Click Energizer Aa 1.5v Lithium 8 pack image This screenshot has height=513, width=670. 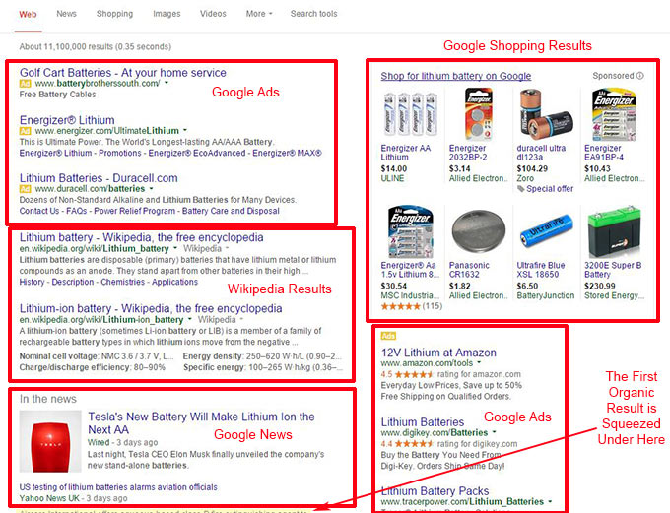click(x=410, y=231)
